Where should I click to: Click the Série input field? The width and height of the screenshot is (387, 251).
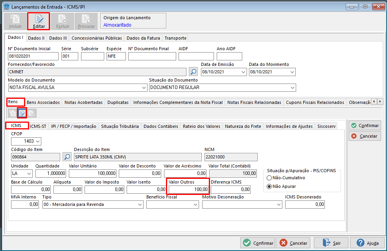pos(70,56)
